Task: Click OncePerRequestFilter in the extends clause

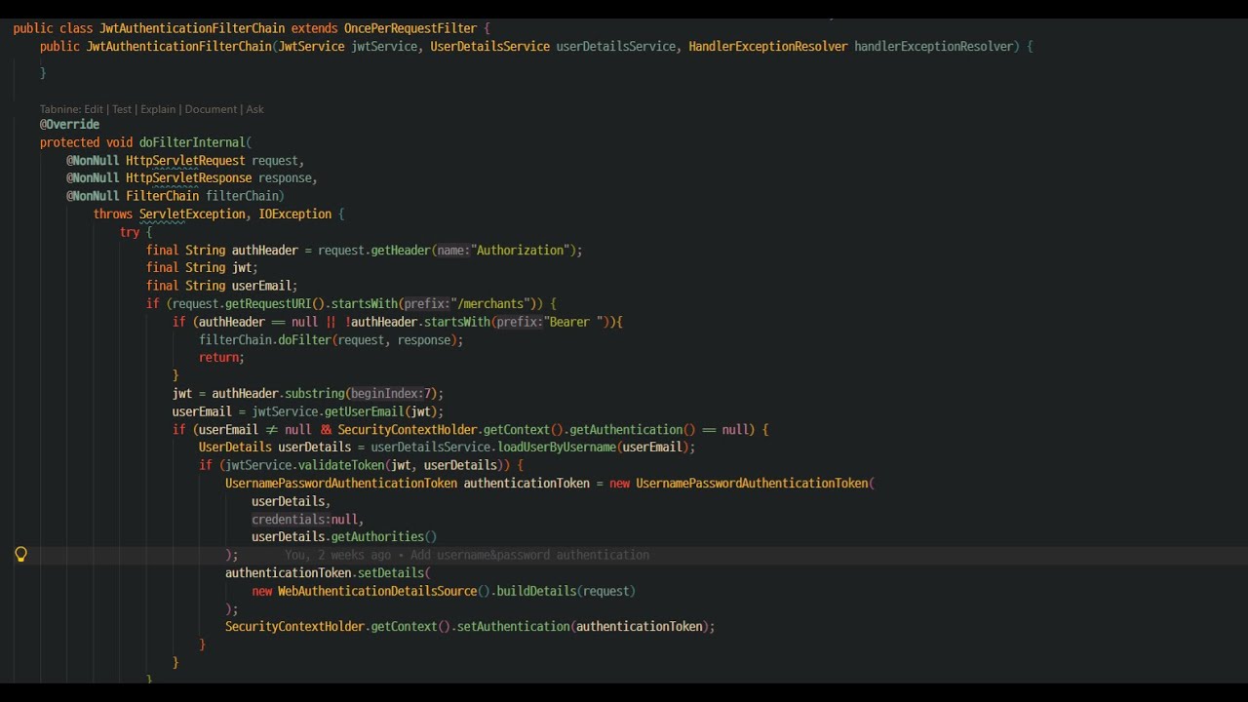Action: pyautogui.click(x=410, y=28)
